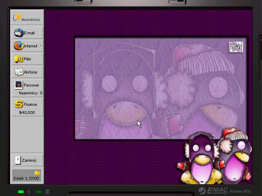The height and width of the screenshot is (196, 262).
Task: Click the dark green disk activity LED
Action: click(39, 192)
